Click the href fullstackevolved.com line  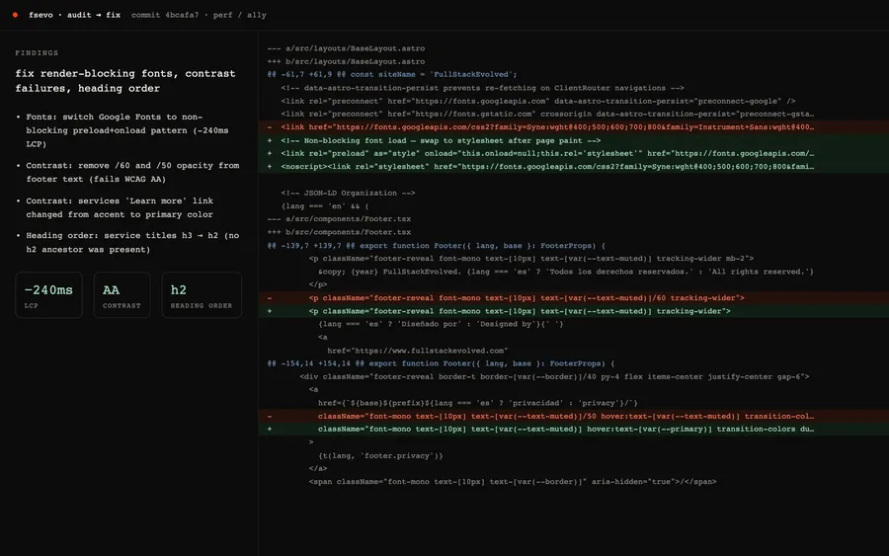coord(417,351)
